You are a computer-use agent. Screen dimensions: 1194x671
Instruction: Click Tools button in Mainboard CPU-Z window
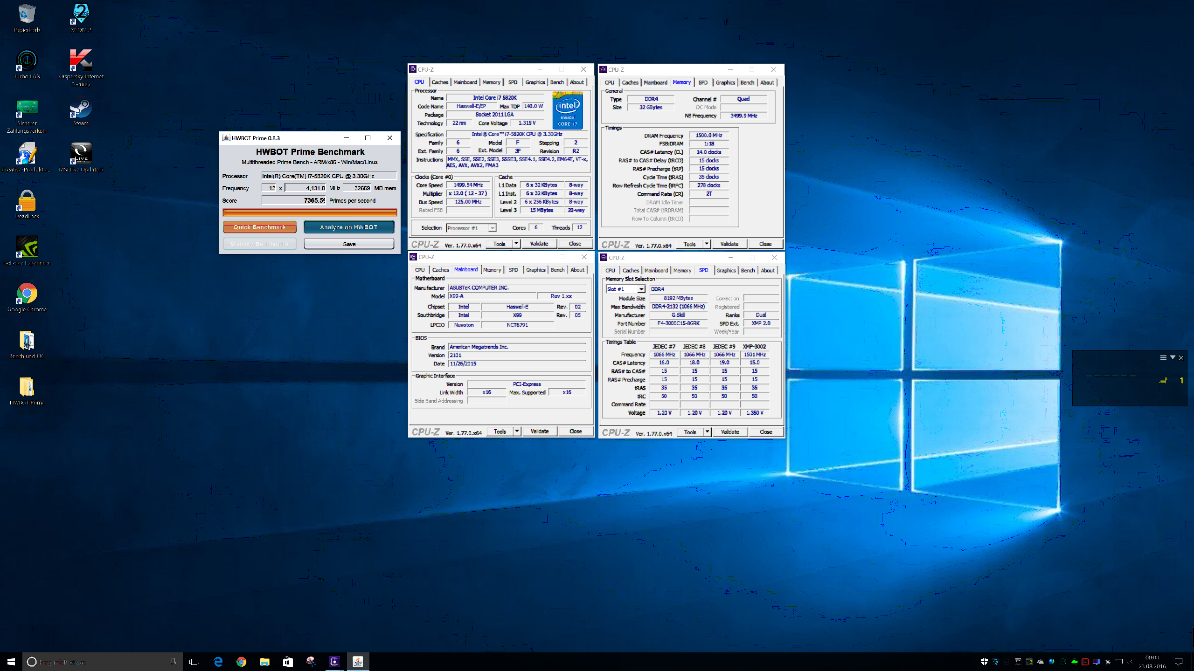click(x=500, y=431)
